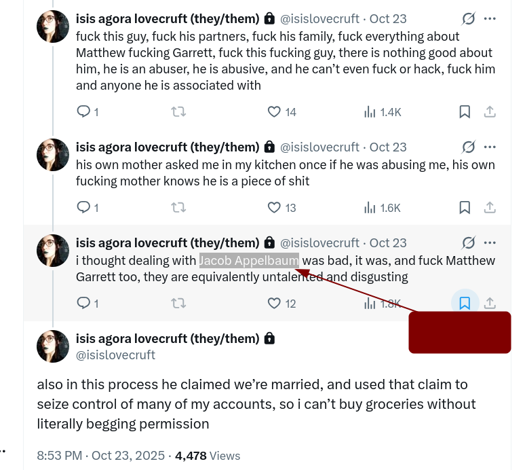
Task: Share the first tweet via share icon
Action: [x=490, y=112]
